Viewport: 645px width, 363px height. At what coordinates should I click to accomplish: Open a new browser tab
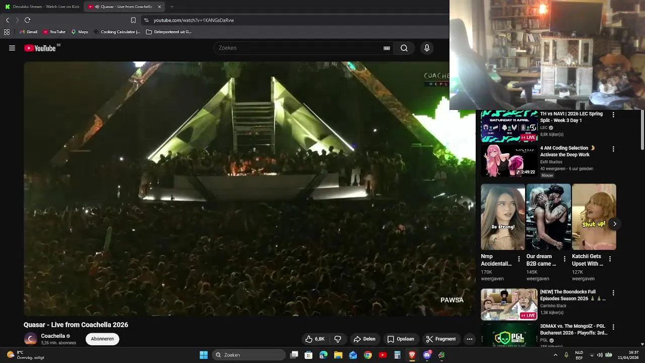tap(172, 7)
